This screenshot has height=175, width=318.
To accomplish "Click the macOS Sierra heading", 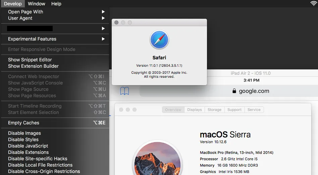I will click(225, 134).
